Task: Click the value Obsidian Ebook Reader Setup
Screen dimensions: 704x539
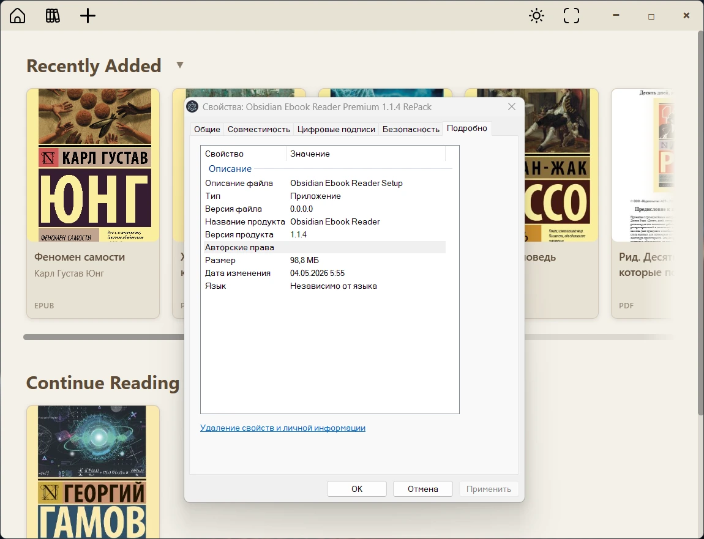Action: click(x=346, y=183)
